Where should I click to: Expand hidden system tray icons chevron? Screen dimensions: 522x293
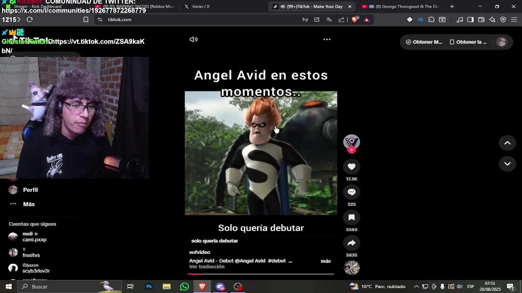click(x=416, y=286)
